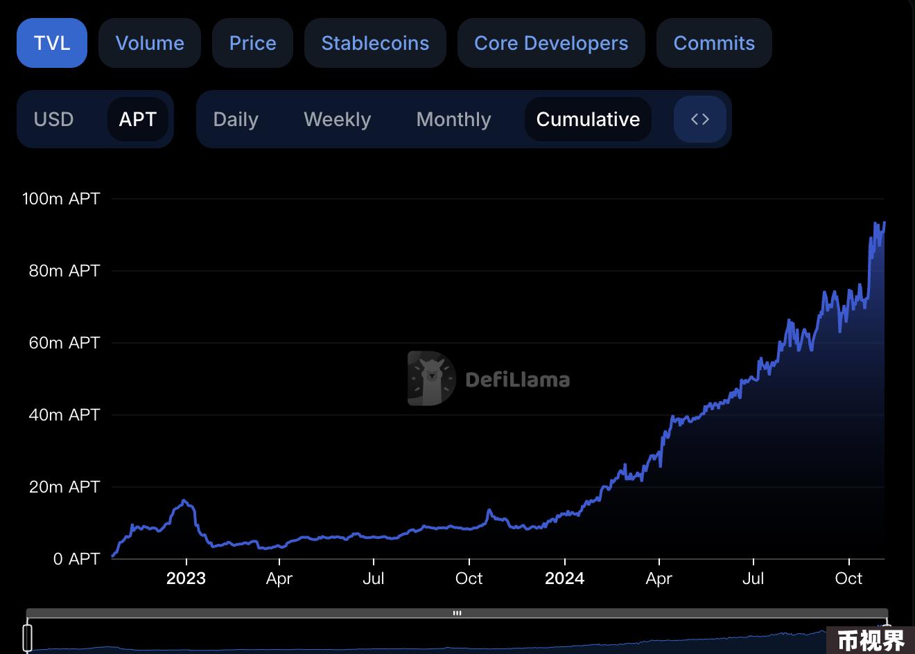The width and height of the screenshot is (915, 654).
Task: Show the Stablecoins chart tab
Action: coord(375,43)
